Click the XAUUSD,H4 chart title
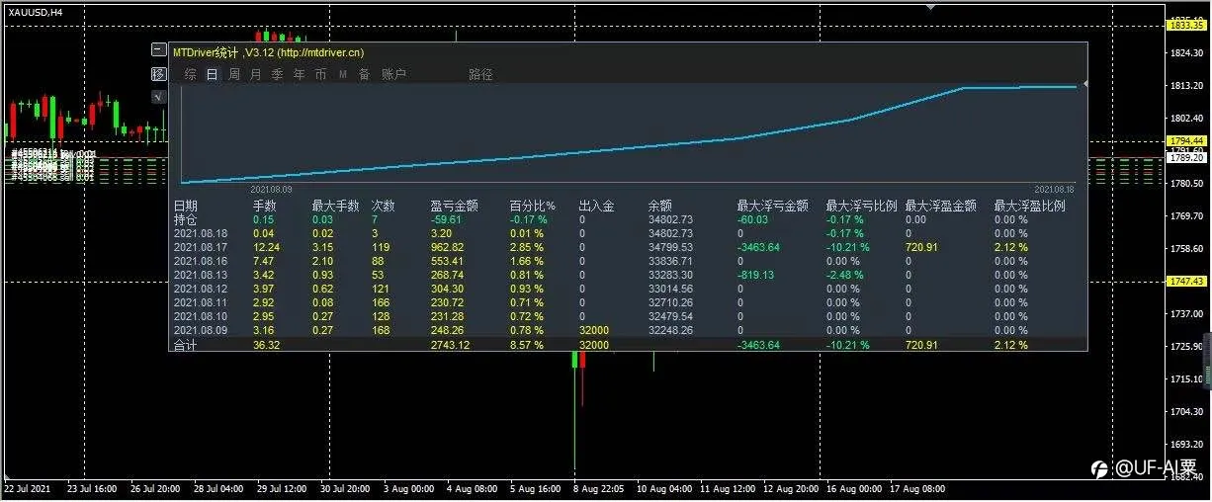This screenshot has width=1212, height=502. tap(36, 11)
